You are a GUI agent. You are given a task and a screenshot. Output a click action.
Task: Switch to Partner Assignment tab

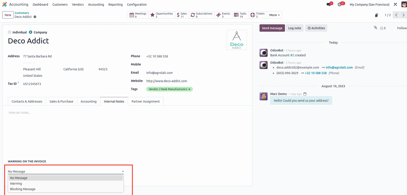click(x=146, y=101)
